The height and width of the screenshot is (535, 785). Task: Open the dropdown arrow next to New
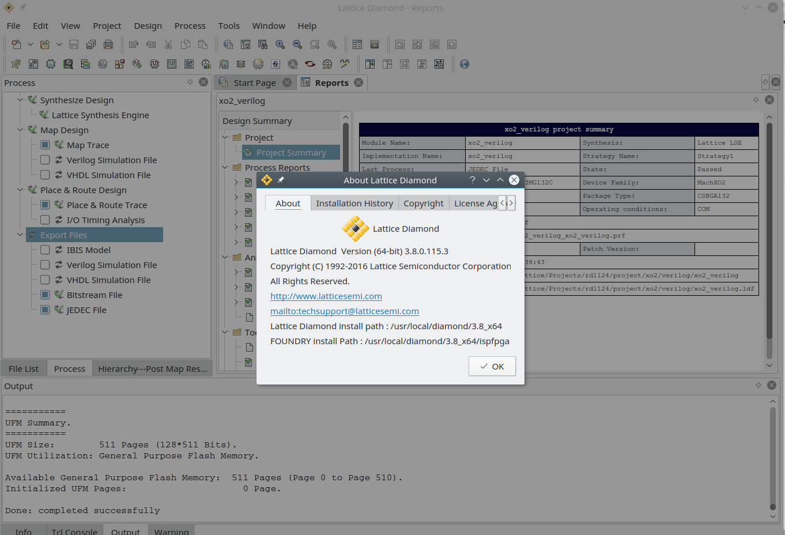pyautogui.click(x=30, y=44)
